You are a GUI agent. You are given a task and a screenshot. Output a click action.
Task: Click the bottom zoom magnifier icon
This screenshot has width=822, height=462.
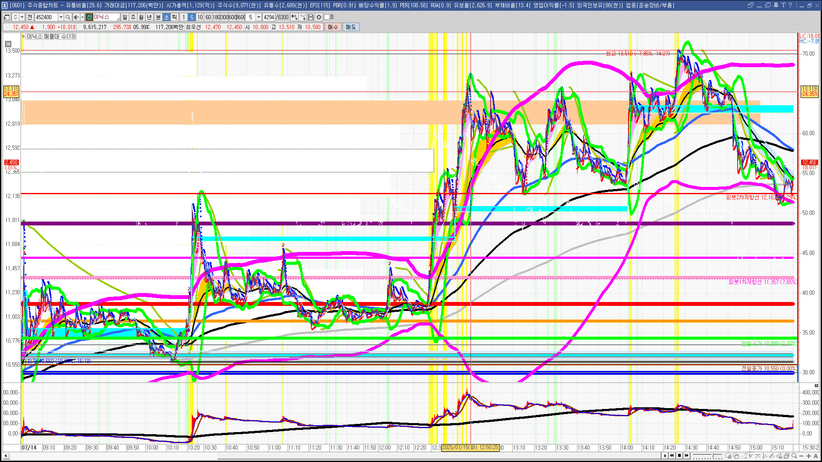point(794,456)
